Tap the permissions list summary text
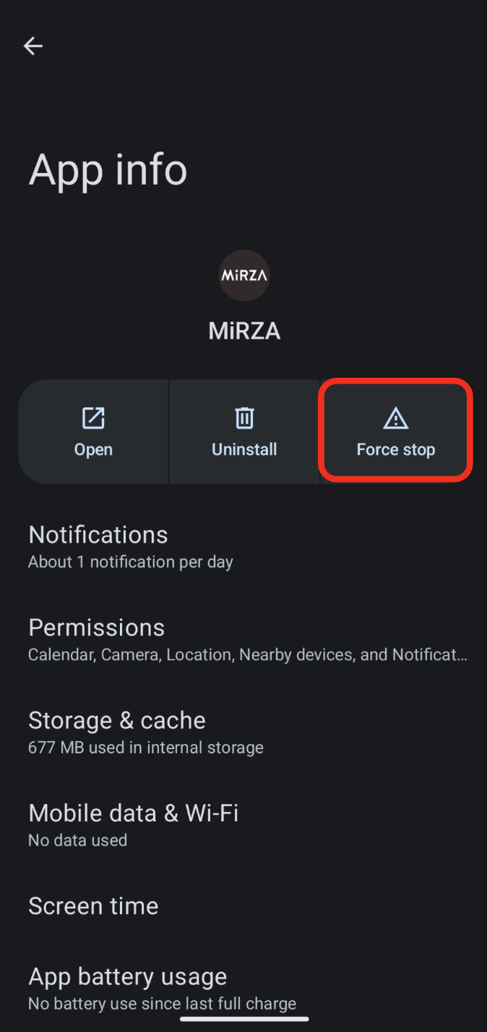Image resolution: width=487 pixels, height=1032 pixels. click(x=248, y=655)
